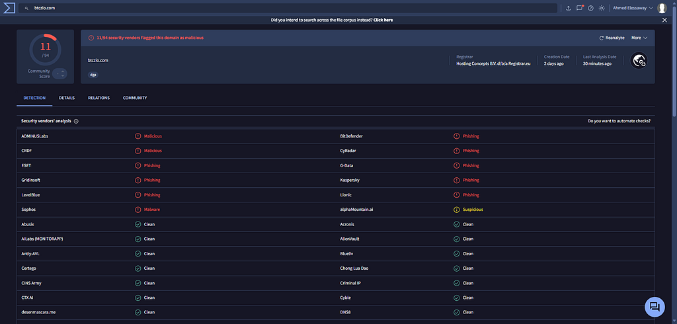
Task: Click the ESET Phishing verdict icon
Action: 138,165
